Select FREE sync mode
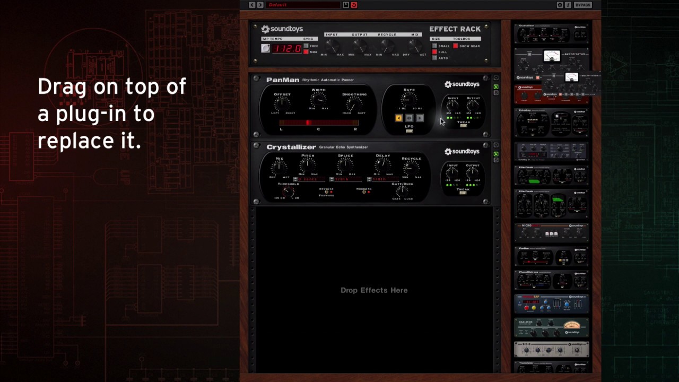The image size is (679, 382). (x=306, y=46)
